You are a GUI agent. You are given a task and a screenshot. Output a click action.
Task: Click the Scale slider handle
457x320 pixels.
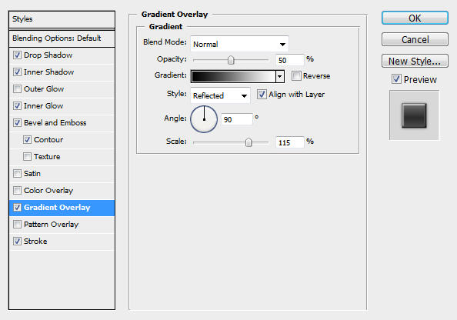(x=249, y=142)
